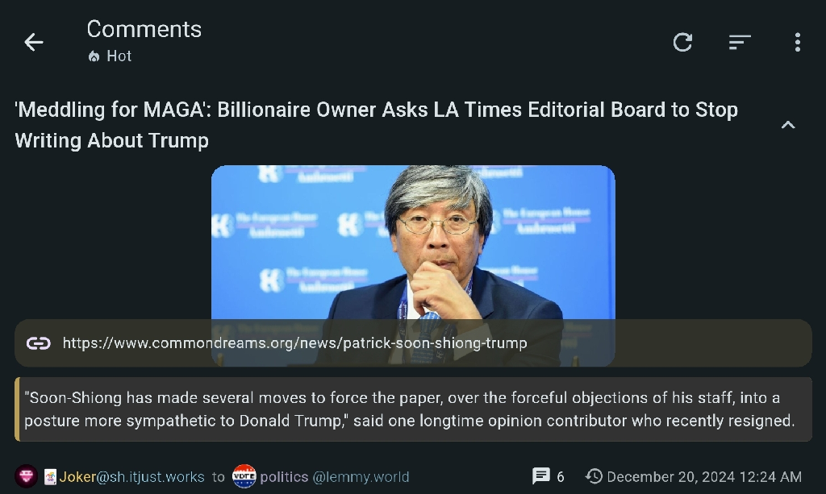This screenshot has width=826, height=494.
Task: Tap the @lemmy.world instance label
Action: [x=361, y=477]
